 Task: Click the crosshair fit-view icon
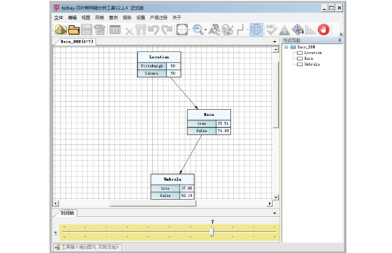pos(182,30)
